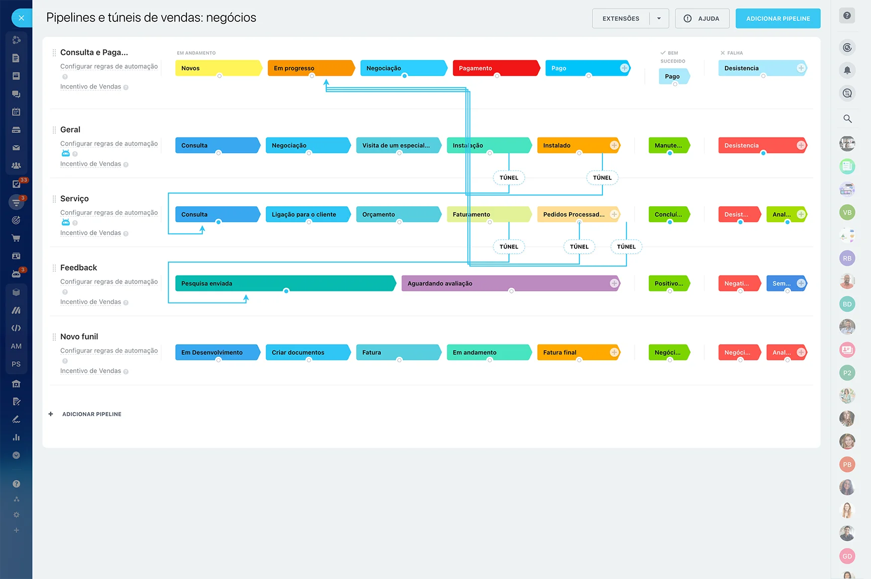Click the EXTENSÕES button
The height and width of the screenshot is (579, 871).
pyautogui.click(x=621, y=18)
